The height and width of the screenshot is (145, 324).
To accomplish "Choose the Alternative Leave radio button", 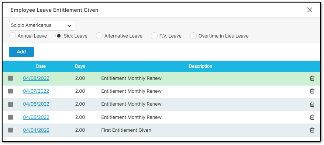I will click(x=99, y=36).
